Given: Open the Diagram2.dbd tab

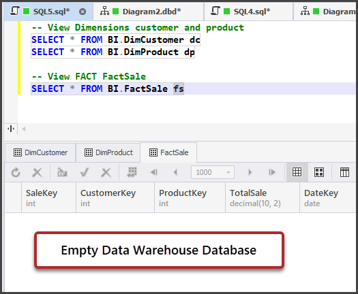Looking at the screenshot, I should click(148, 12).
